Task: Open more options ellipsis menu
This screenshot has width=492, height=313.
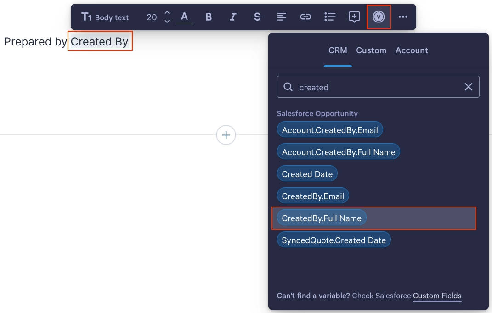Action: (403, 17)
